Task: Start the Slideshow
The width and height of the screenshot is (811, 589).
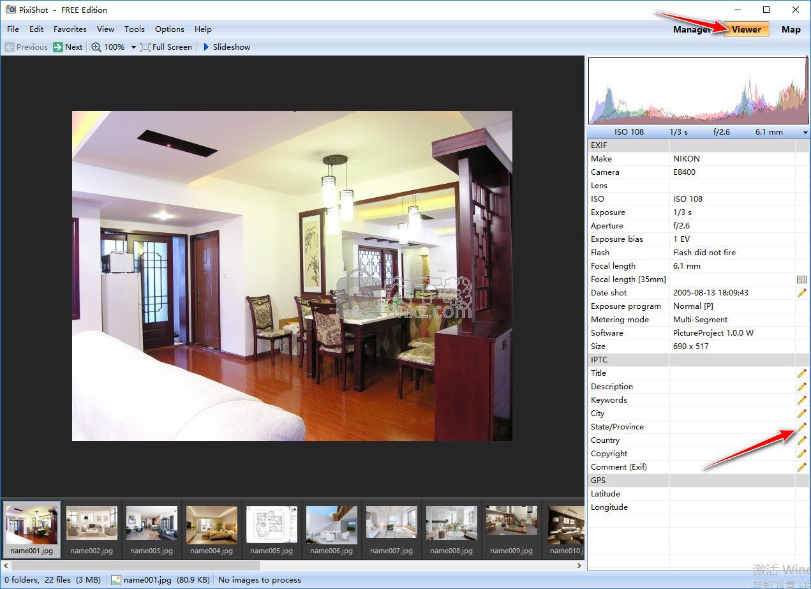Action: 227,47
